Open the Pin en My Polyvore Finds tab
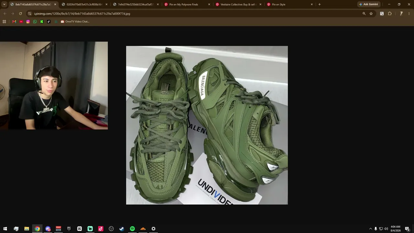This screenshot has height=233, width=414. click(x=188, y=5)
